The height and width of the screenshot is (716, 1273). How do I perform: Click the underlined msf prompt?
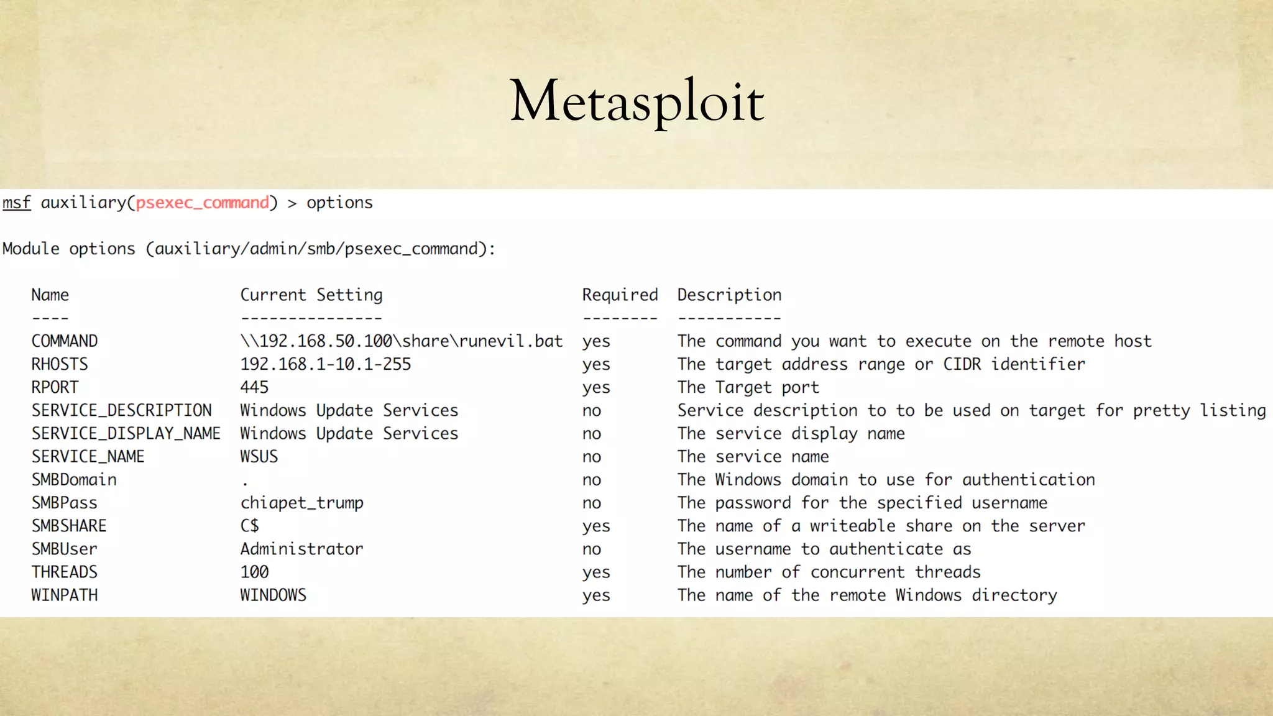pos(17,203)
